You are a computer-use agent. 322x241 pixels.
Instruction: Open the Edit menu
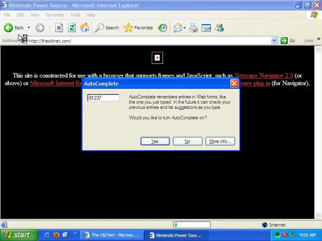(x=20, y=15)
